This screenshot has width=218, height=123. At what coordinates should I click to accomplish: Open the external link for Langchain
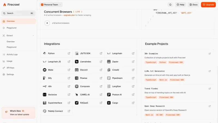point(133,53)
